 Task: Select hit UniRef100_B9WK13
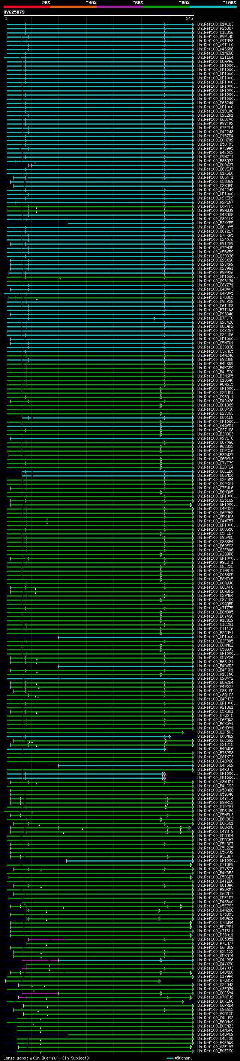(215, 802)
